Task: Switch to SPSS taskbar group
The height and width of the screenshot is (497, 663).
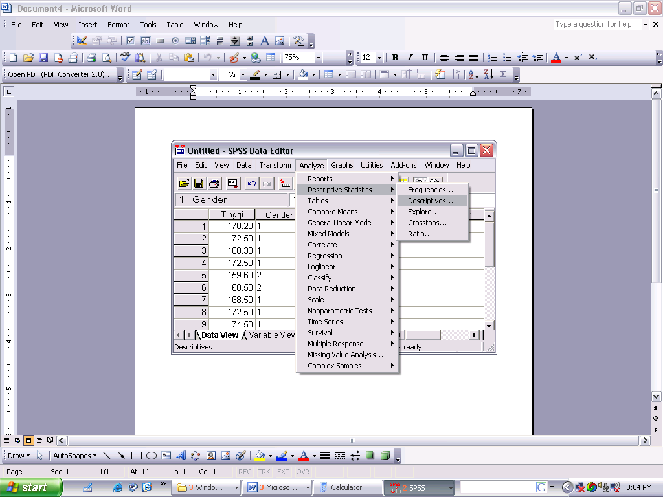Action: (x=419, y=488)
